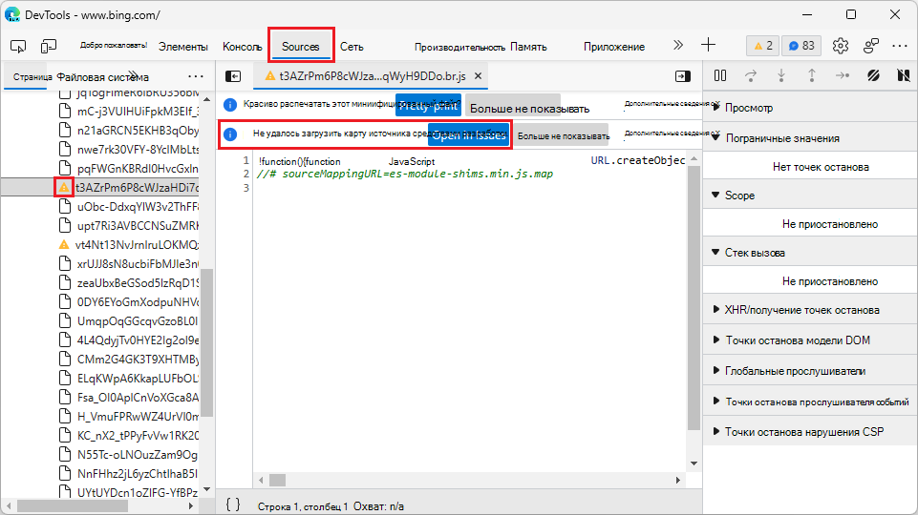
Task: Open DevTools settings gear
Action: pyautogui.click(x=840, y=46)
